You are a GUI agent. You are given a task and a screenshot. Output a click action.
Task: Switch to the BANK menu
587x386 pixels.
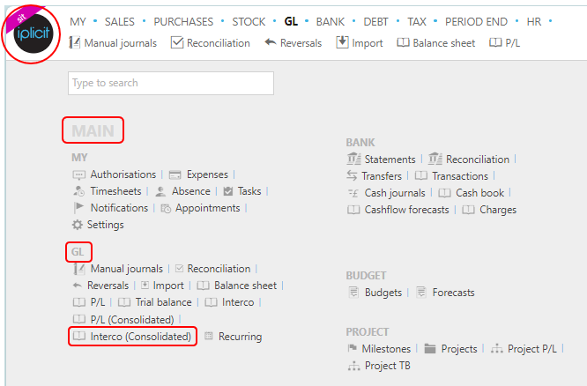point(330,22)
